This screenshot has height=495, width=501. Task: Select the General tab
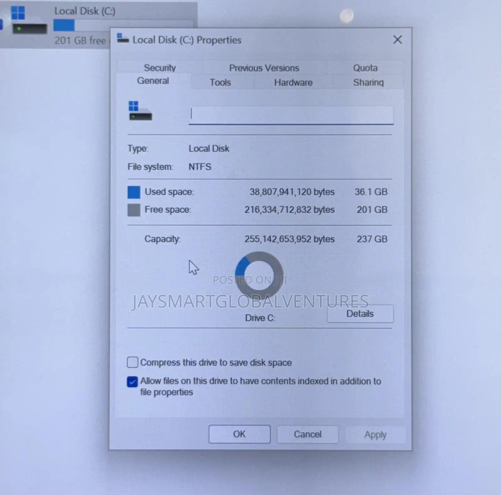point(153,81)
